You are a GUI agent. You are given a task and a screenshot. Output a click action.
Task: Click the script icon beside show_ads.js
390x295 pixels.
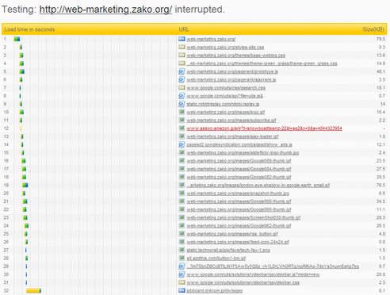[182, 144]
